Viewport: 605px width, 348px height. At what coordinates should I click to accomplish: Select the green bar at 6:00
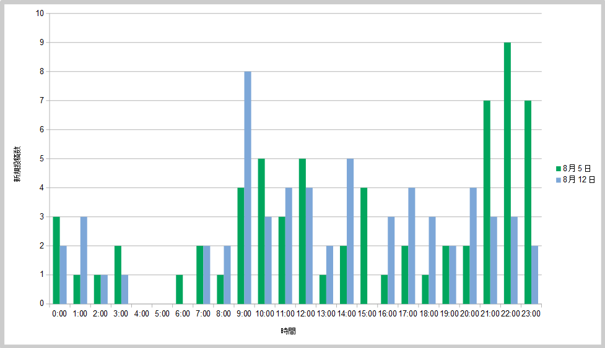point(179,289)
